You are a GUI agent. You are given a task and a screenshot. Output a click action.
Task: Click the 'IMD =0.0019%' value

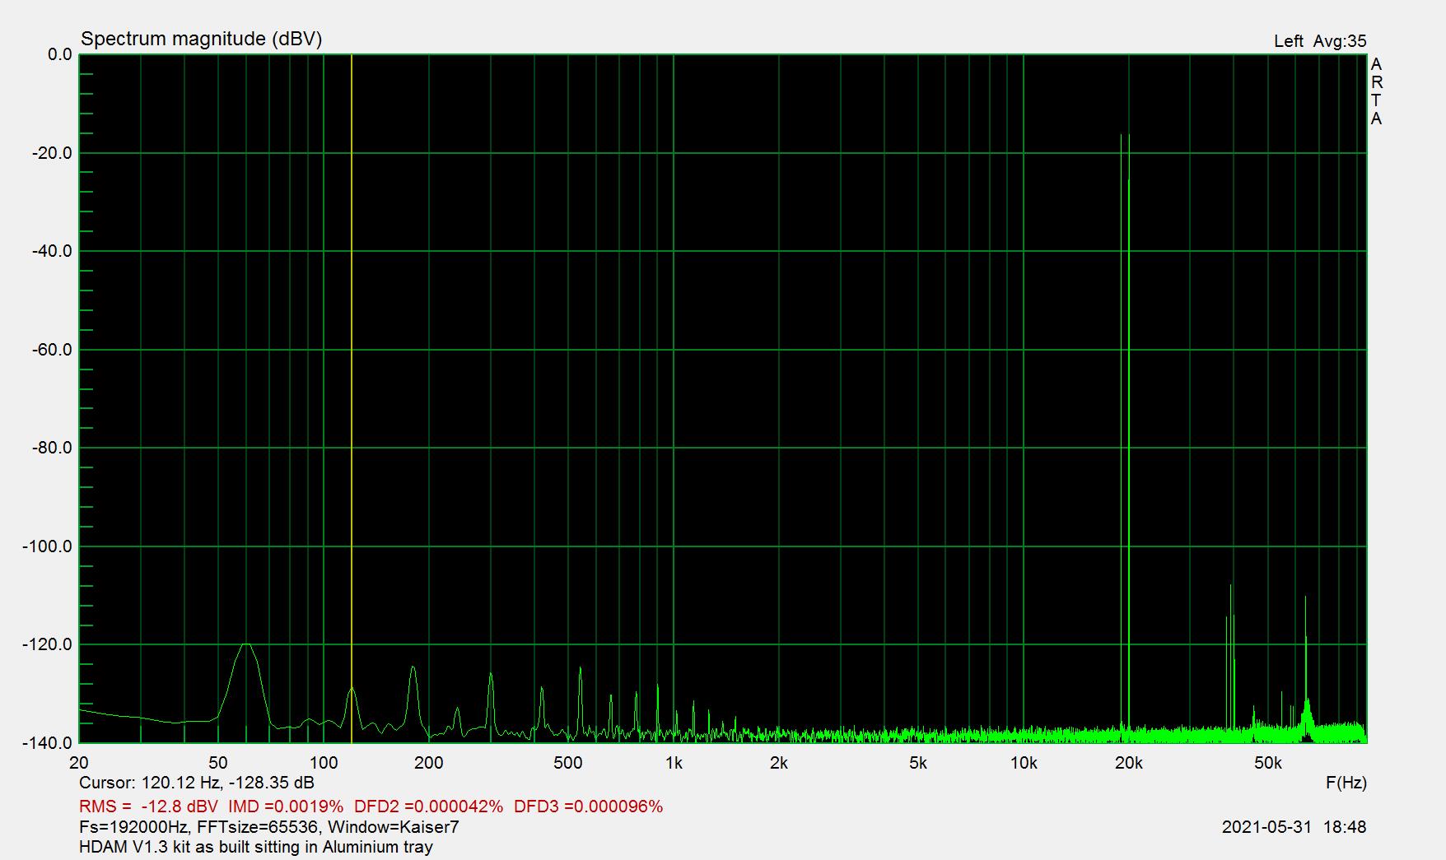point(286,807)
